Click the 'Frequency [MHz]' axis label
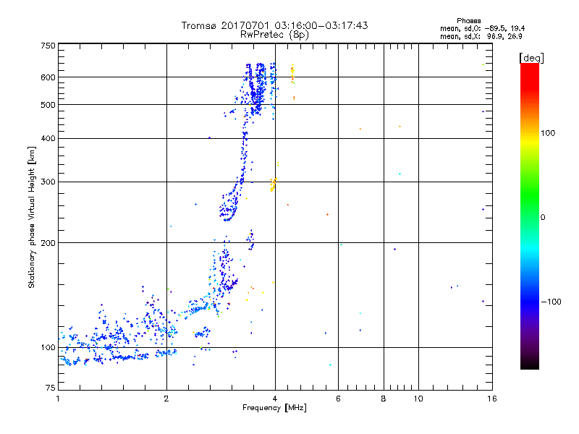 point(274,408)
